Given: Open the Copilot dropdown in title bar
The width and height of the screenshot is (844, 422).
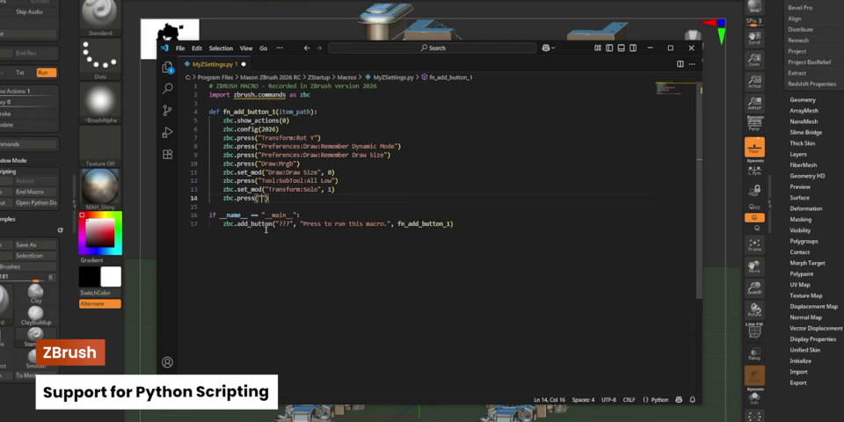Looking at the screenshot, I should click(x=549, y=47).
